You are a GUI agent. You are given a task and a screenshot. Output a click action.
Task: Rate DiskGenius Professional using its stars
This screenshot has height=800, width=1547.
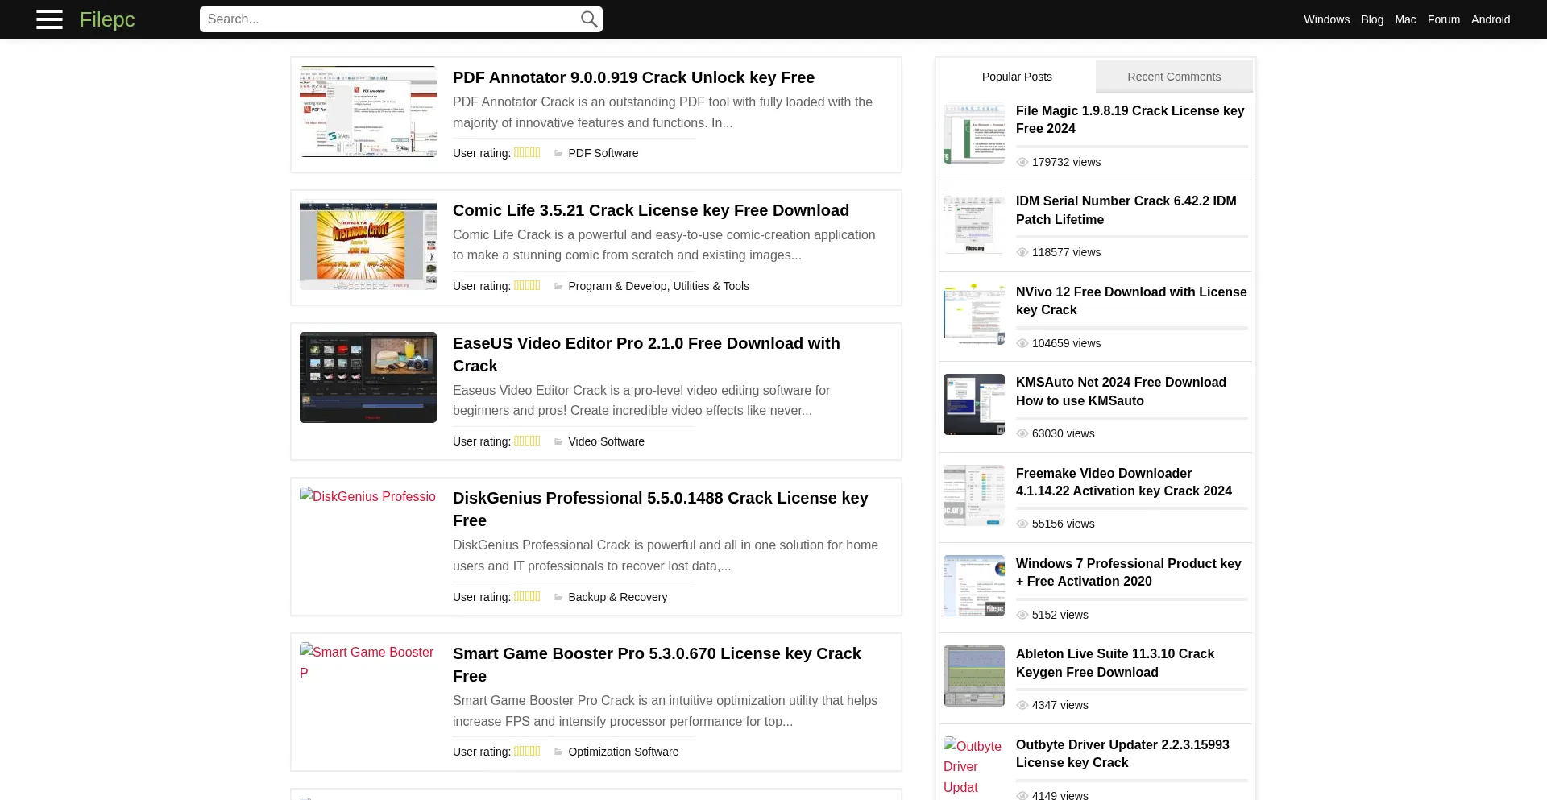click(527, 596)
